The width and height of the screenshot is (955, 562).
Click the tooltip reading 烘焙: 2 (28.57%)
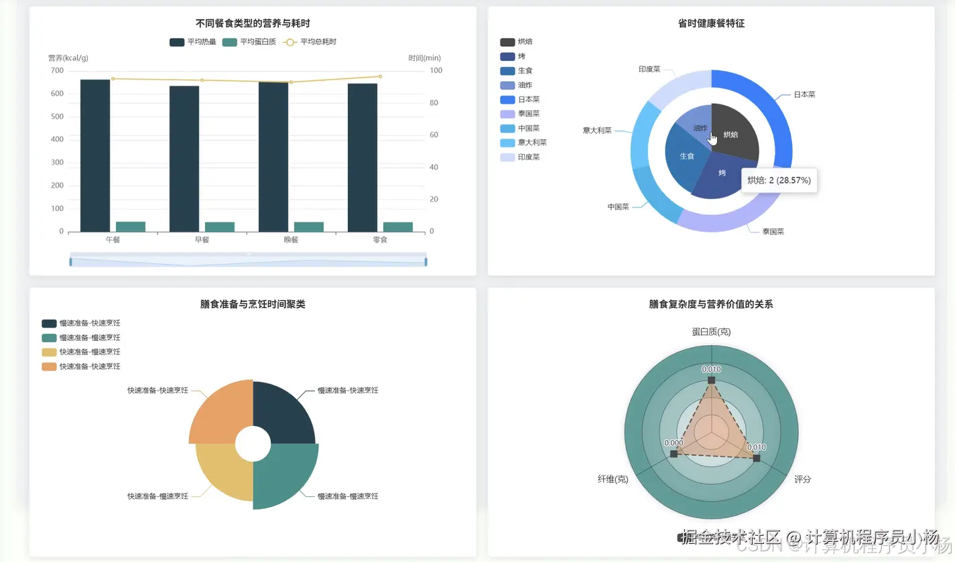point(779,180)
